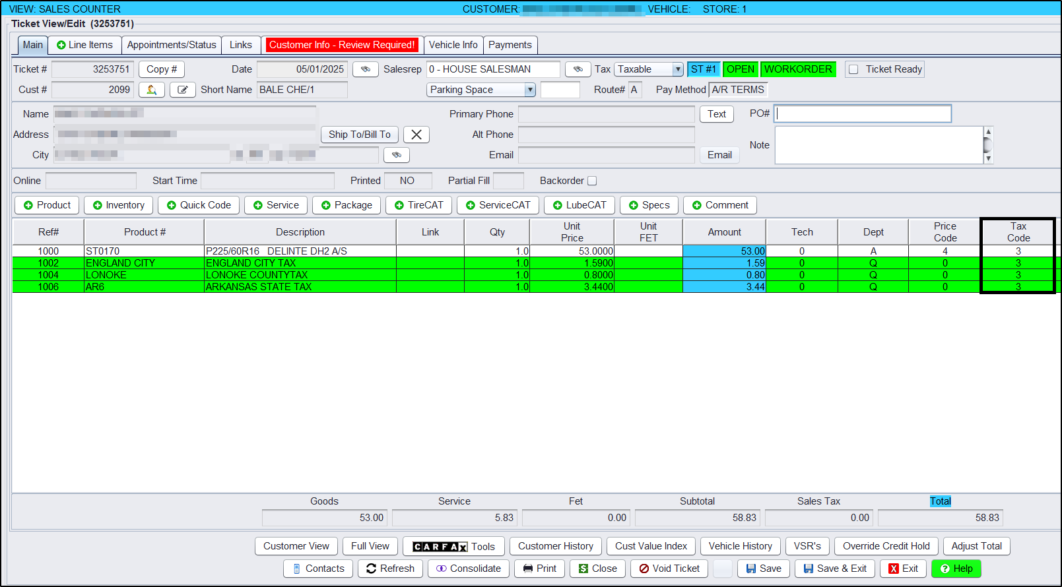1062x587 pixels.
Task: Toggle the Ticket Ready checkbox
Action: click(x=853, y=69)
